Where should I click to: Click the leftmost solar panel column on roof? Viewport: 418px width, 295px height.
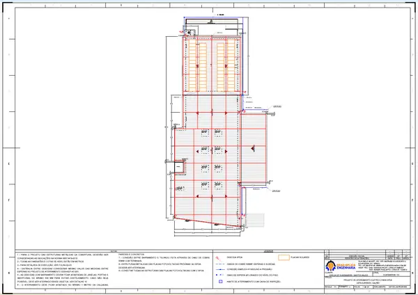click(192, 65)
